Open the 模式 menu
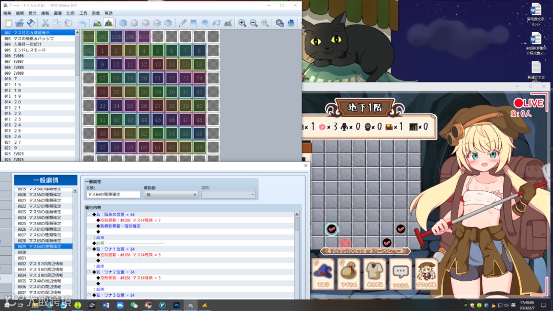This screenshot has height=311, width=553. (x=32, y=13)
